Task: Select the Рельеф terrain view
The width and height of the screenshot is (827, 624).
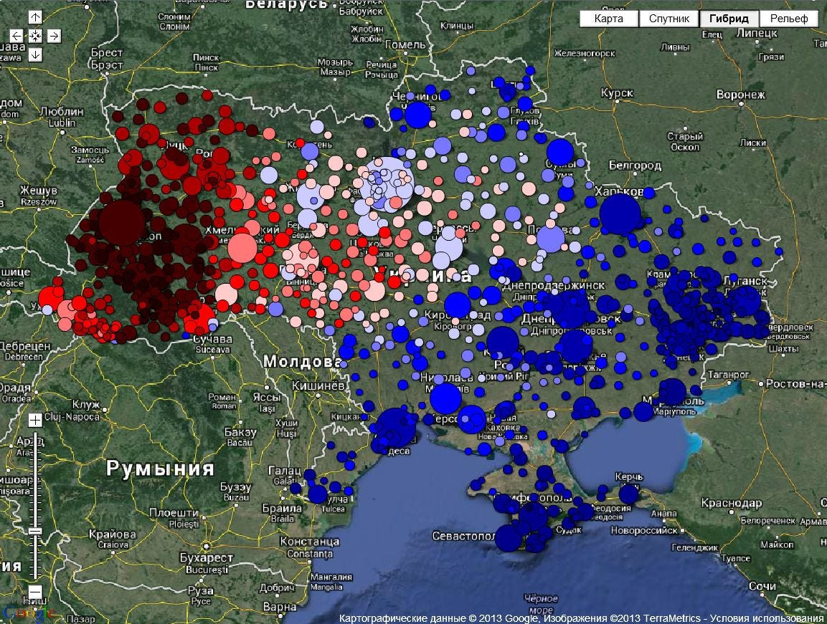Action: pyautogui.click(x=788, y=19)
